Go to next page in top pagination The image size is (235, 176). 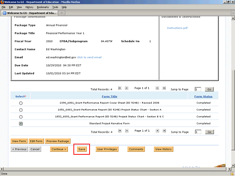[157, 88]
